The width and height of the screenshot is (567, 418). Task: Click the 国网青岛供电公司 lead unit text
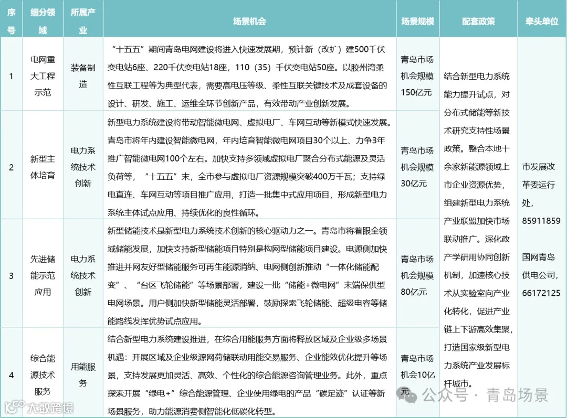[x=540, y=266]
